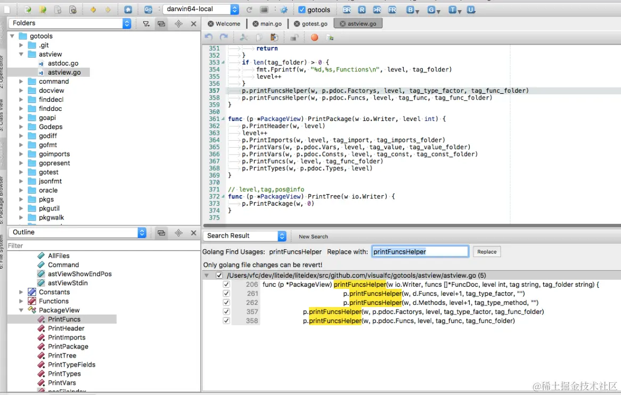Click the editor Copy icon
621x395 pixels.
click(259, 37)
